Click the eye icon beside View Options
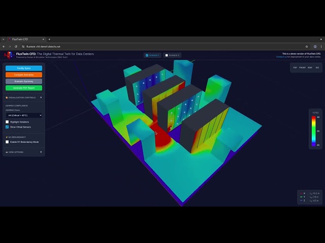This screenshot has height=243, width=325. tap(7, 152)
